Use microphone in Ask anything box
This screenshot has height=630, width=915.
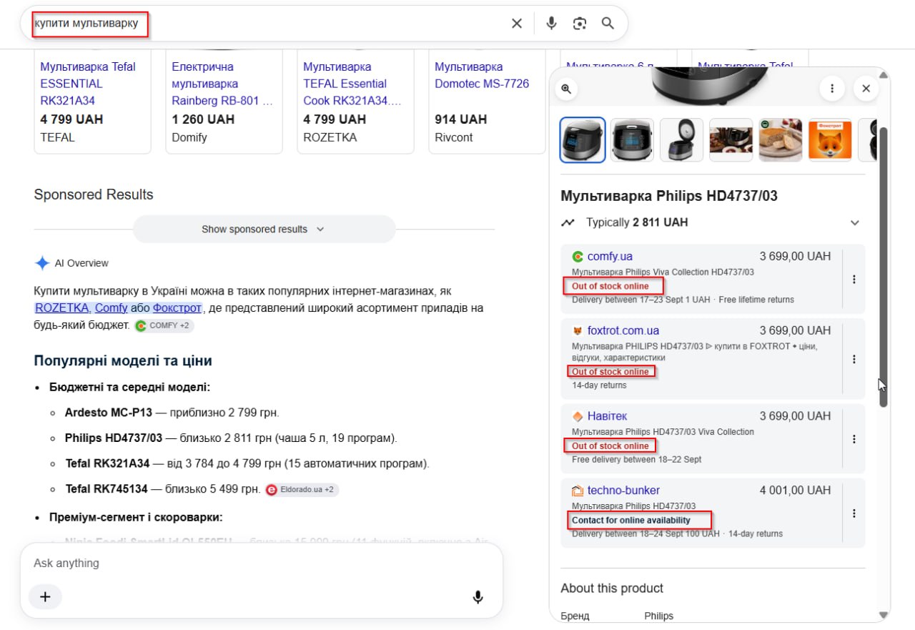coord(478,597)
